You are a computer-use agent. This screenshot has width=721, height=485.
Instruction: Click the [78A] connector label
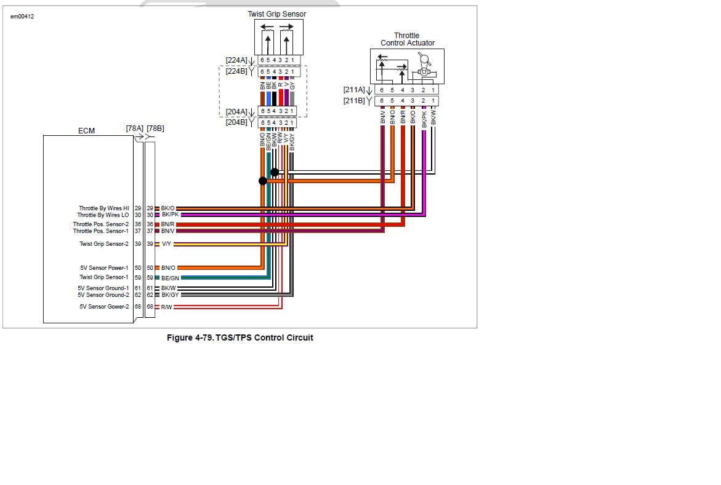click(135, 128)
